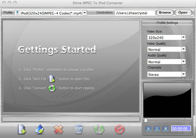
Task: Click the preview seek slider handle
Action: pos(146,121)
